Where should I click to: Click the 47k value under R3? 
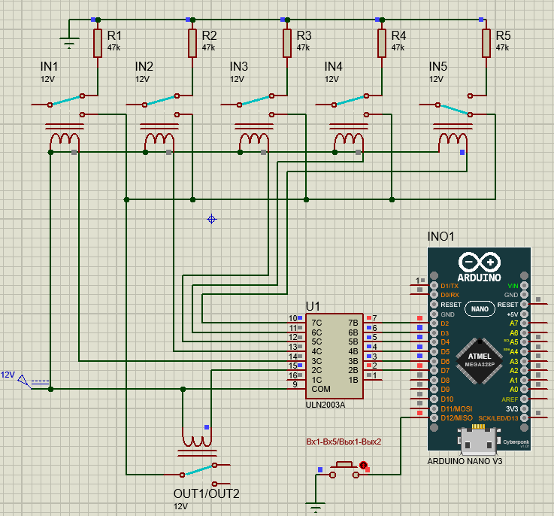(303, 47)
